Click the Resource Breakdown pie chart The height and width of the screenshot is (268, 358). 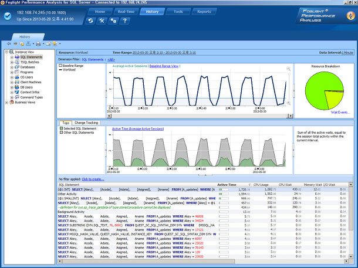(324, 90)
